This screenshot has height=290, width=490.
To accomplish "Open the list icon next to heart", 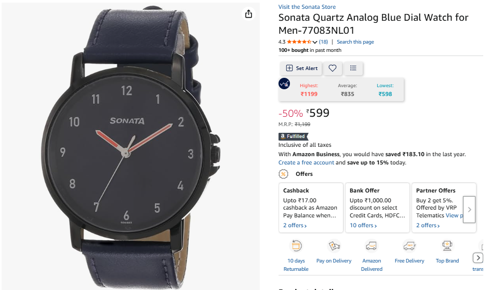I will [353, 68].
